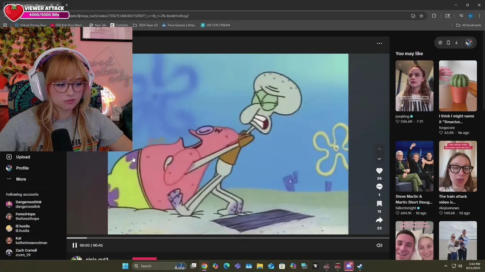Open Microsoft Store from the taskbar

pyautogui.click(x=282, y=266)
